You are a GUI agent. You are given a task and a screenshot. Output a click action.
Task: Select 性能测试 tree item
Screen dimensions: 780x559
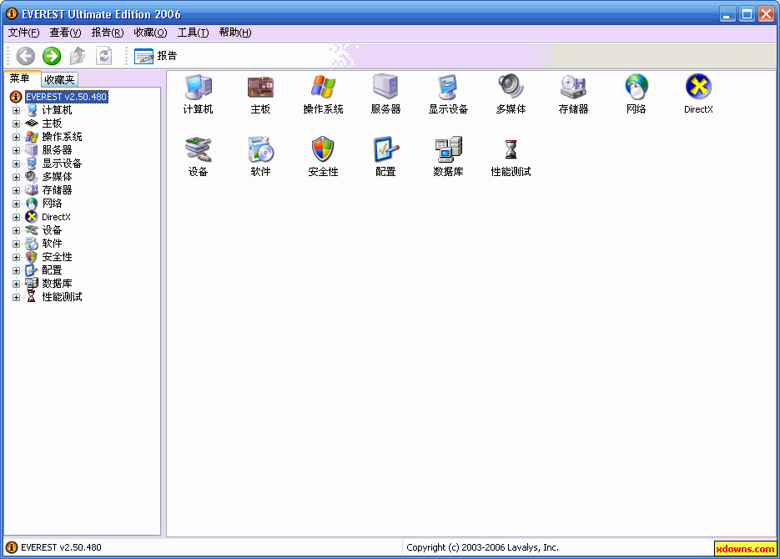click(62, 297)
